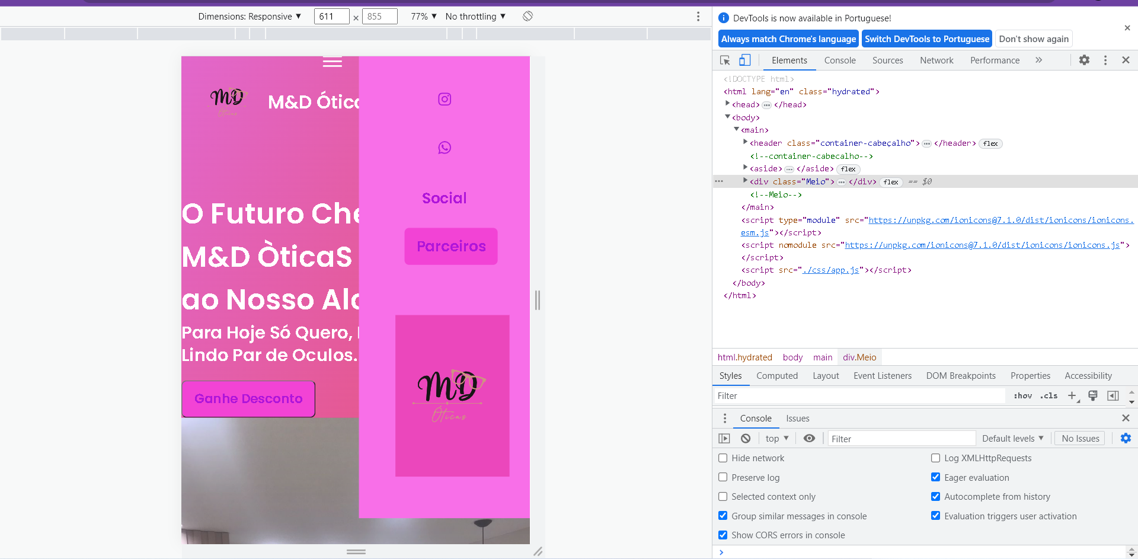
Task: Open DevTools customize three-dot menu
Action: click(x=1105, y=60)
